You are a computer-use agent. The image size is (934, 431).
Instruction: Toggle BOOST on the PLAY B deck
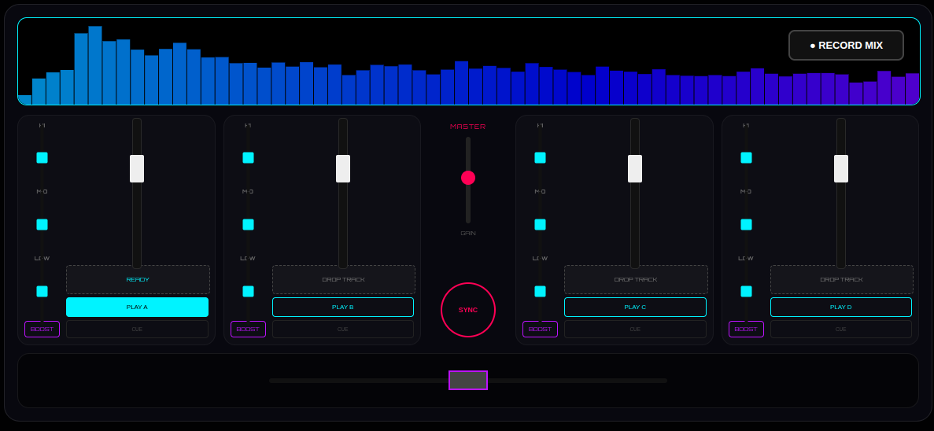tap(249, 330)
